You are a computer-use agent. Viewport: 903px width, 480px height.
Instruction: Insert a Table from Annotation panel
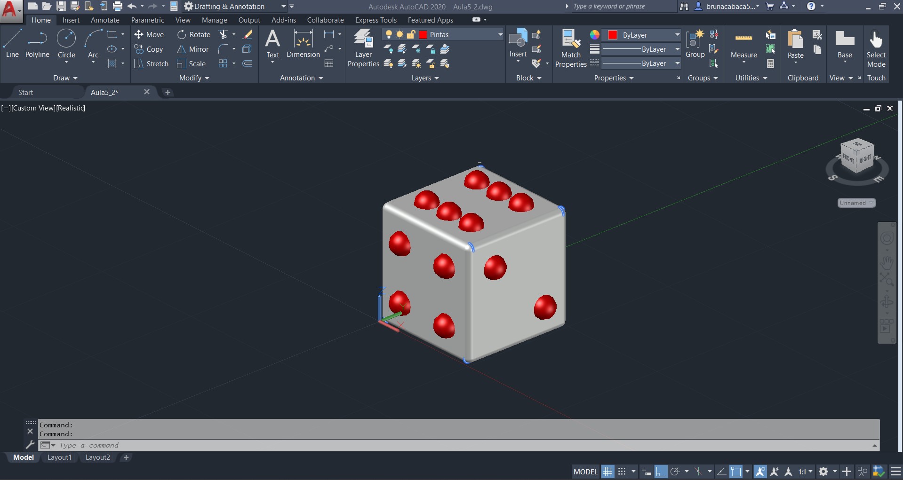[x=329, y=63]
